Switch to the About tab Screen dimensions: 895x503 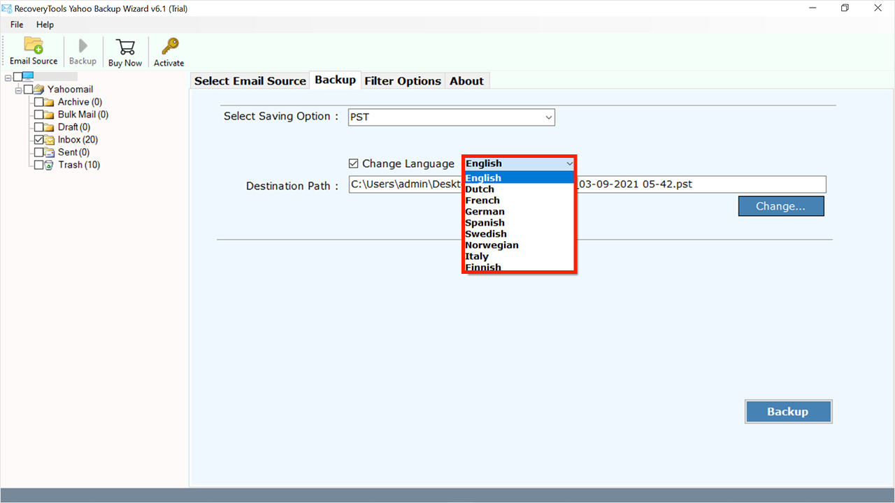[x=467, y=81]
